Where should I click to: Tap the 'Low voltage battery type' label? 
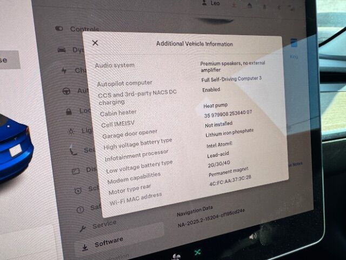coord(139,167)
